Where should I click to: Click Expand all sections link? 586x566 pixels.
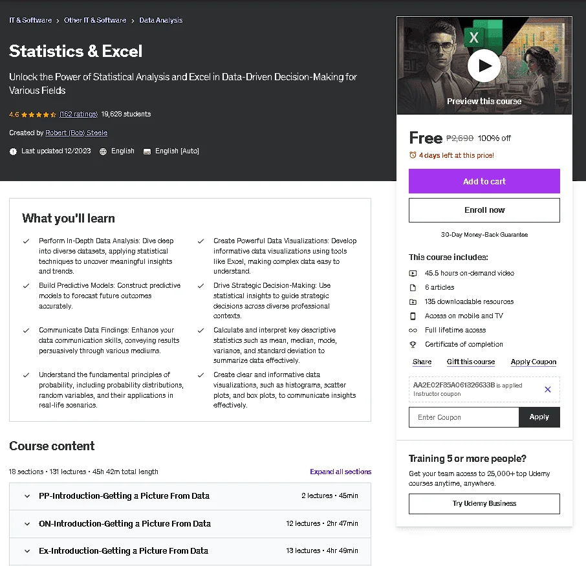340,472
